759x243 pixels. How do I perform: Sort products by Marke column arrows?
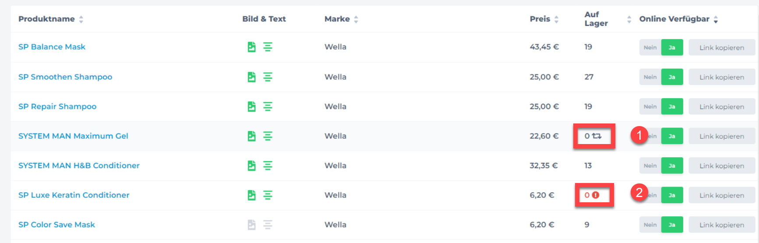pyautogui.click(x=356, y=19)
